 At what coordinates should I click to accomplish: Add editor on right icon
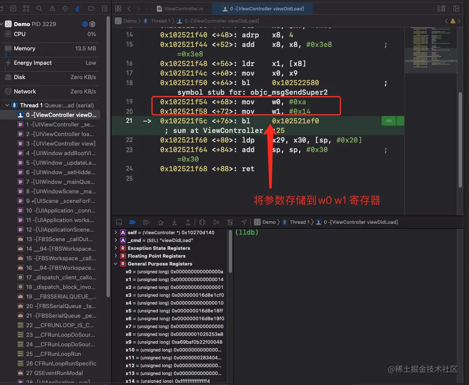point(456,8)
